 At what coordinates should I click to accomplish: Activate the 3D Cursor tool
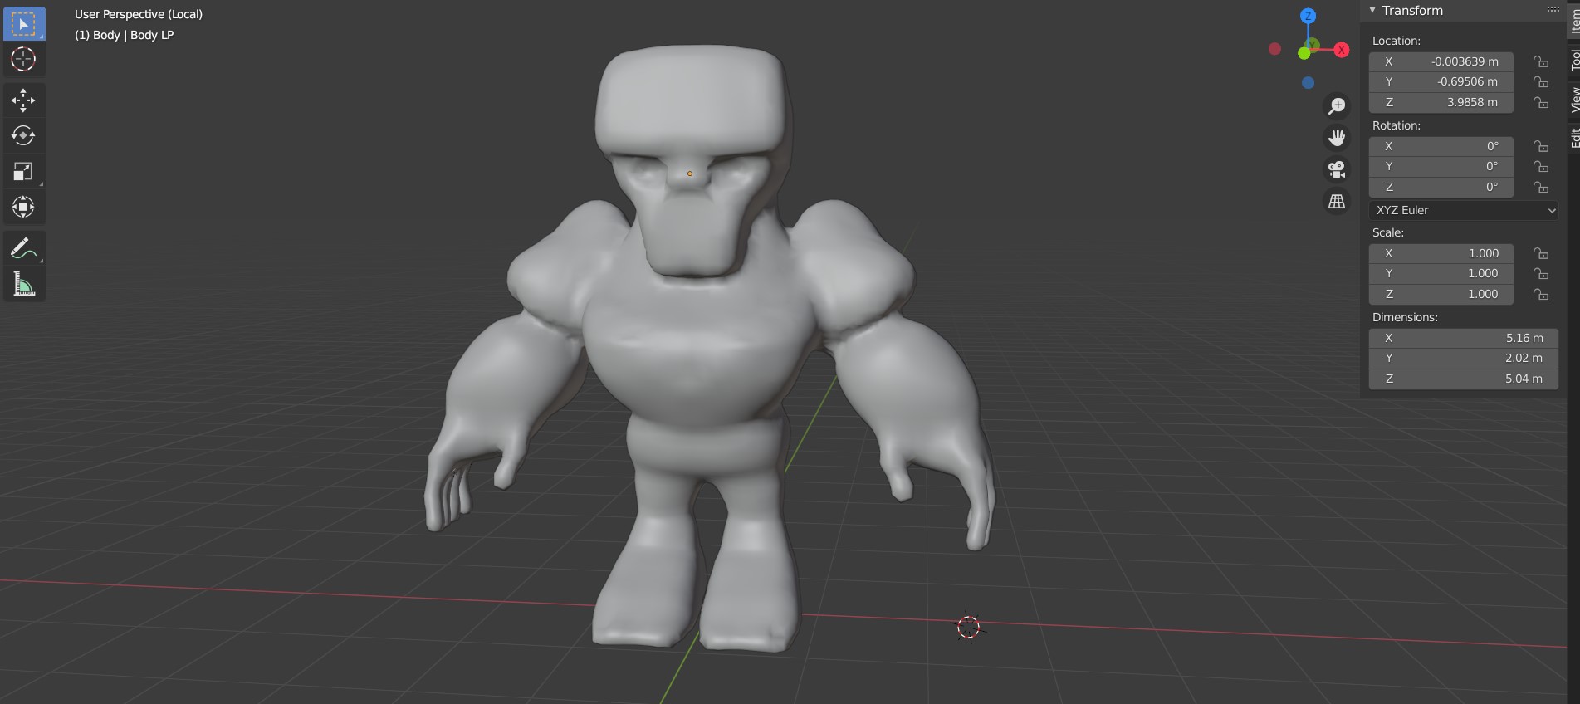23,60
